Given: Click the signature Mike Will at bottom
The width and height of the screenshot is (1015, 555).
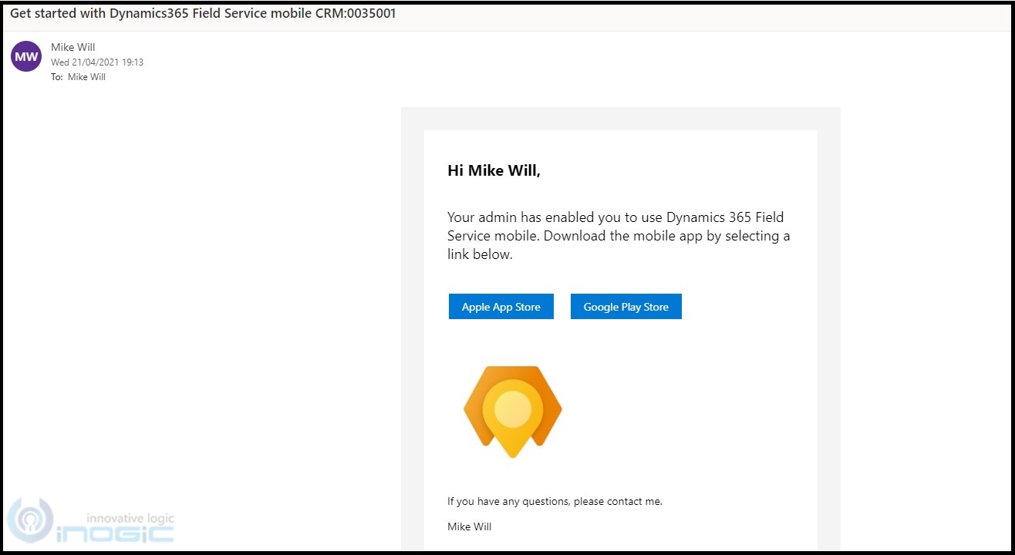Looking at the screenshot, I should pos(470,527).
